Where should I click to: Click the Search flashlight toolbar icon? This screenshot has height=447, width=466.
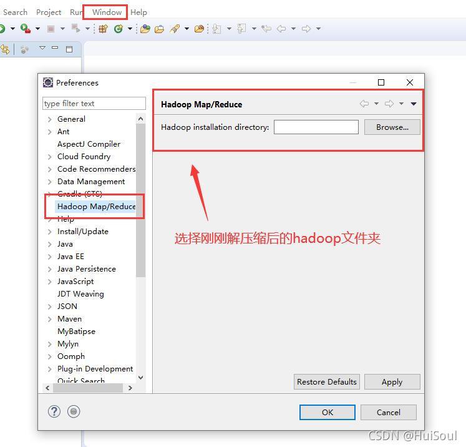point(175,29)
